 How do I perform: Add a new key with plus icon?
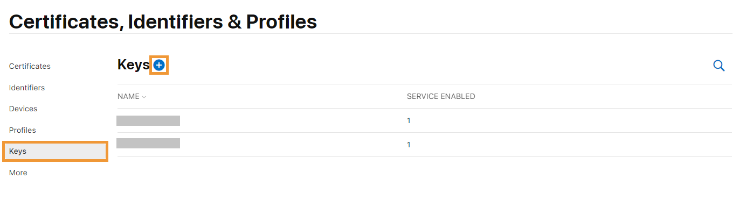point(159,65)
